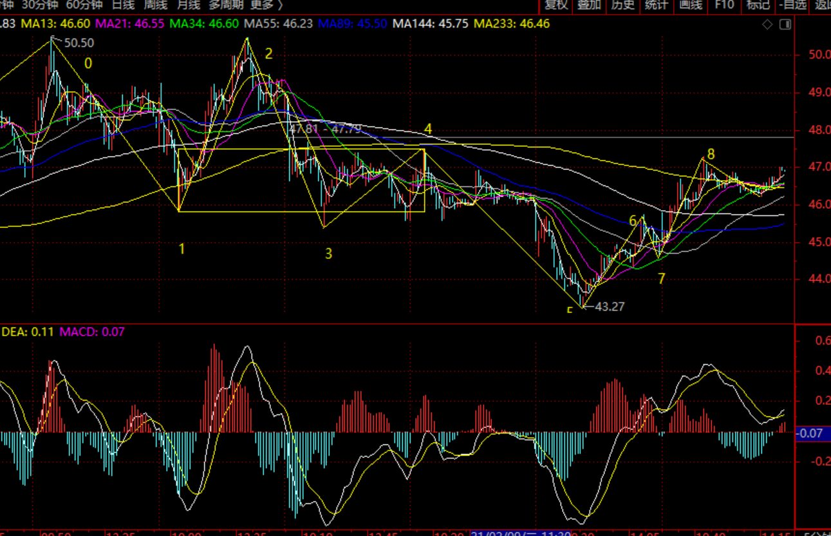
Task: Click the MA55: 46.23 indicator label
Action: pyautogui.click(x=278, y=24)
